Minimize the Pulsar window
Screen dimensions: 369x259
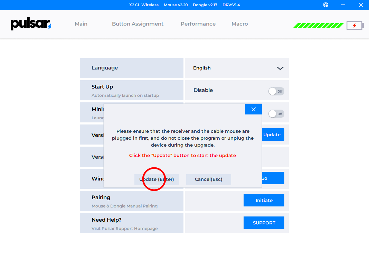343,5
